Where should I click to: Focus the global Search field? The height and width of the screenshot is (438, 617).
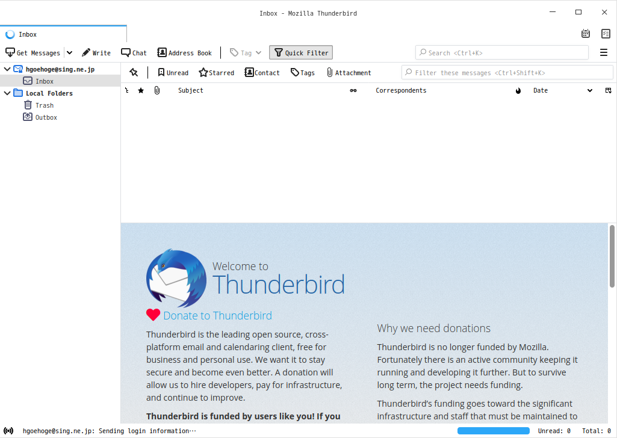coord(501,53)
